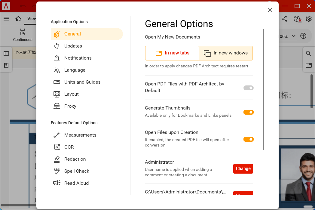Open Proxy settings

[70, 106]
